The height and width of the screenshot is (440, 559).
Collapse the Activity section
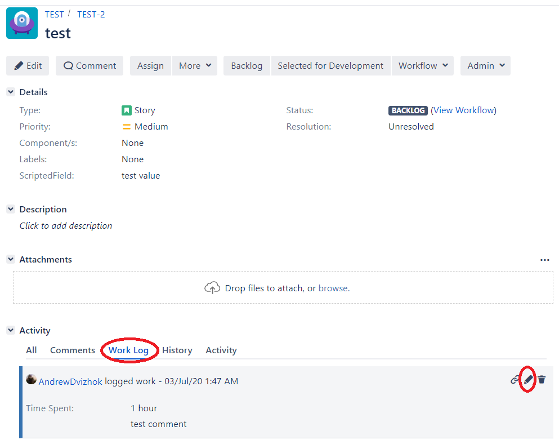tap(11, 330)
